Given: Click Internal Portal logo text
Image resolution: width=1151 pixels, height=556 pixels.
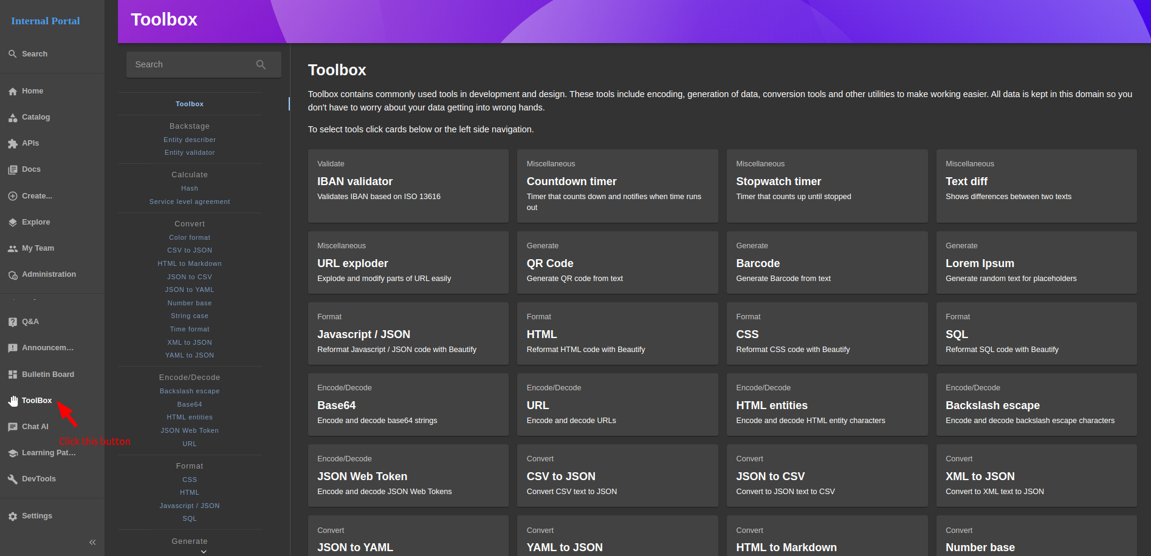Looking at the screenshot, I should tap(46, 21).
